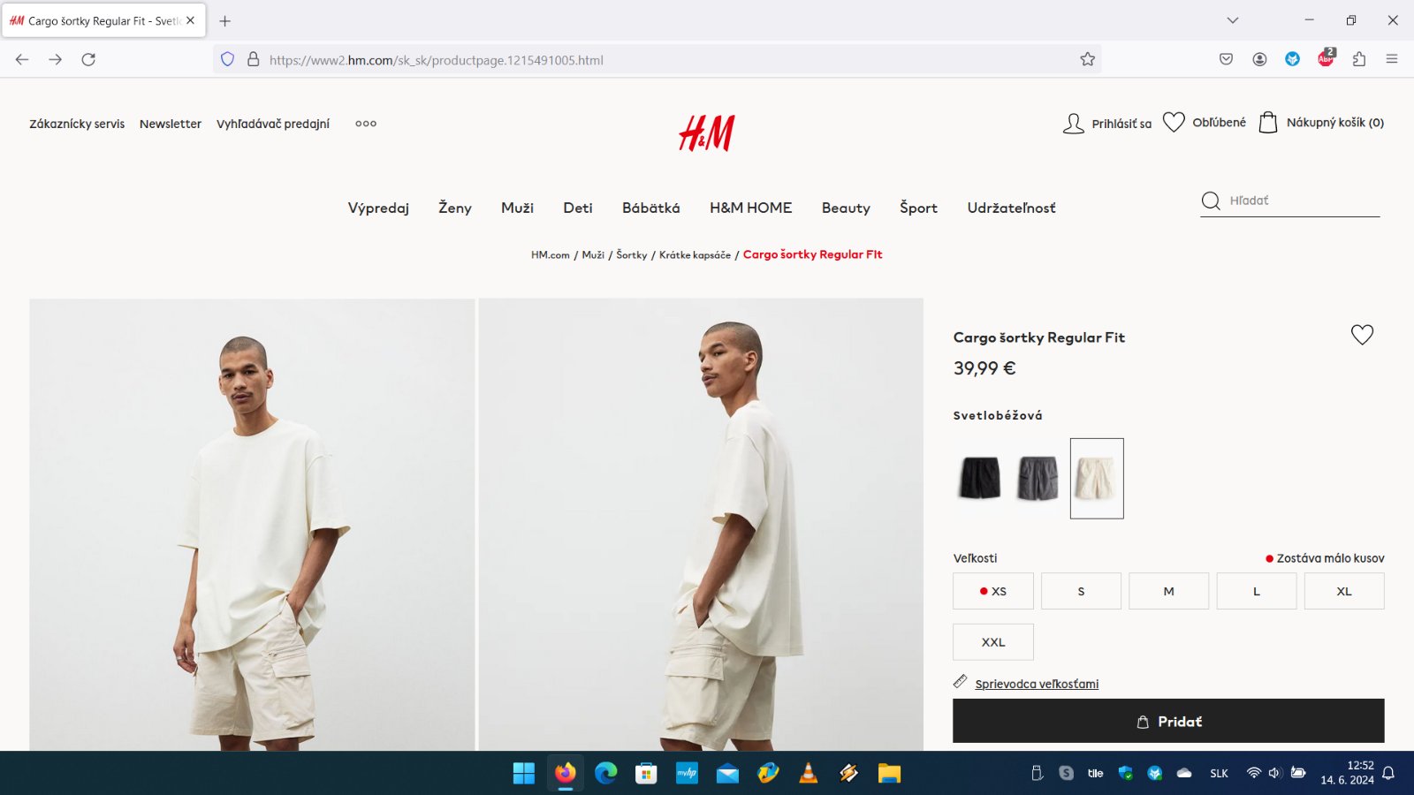This screenshot has width=1414, height=795.
Task: Select size M
Action: tap(1168, 591)
